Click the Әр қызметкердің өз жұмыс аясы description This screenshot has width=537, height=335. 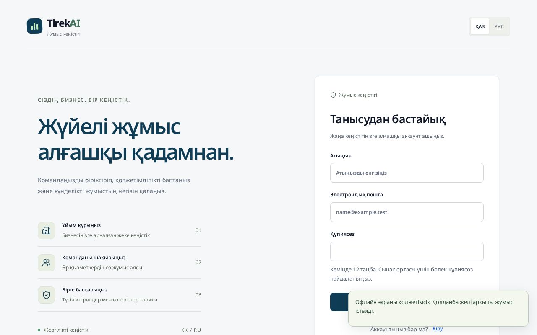point(102,268)
